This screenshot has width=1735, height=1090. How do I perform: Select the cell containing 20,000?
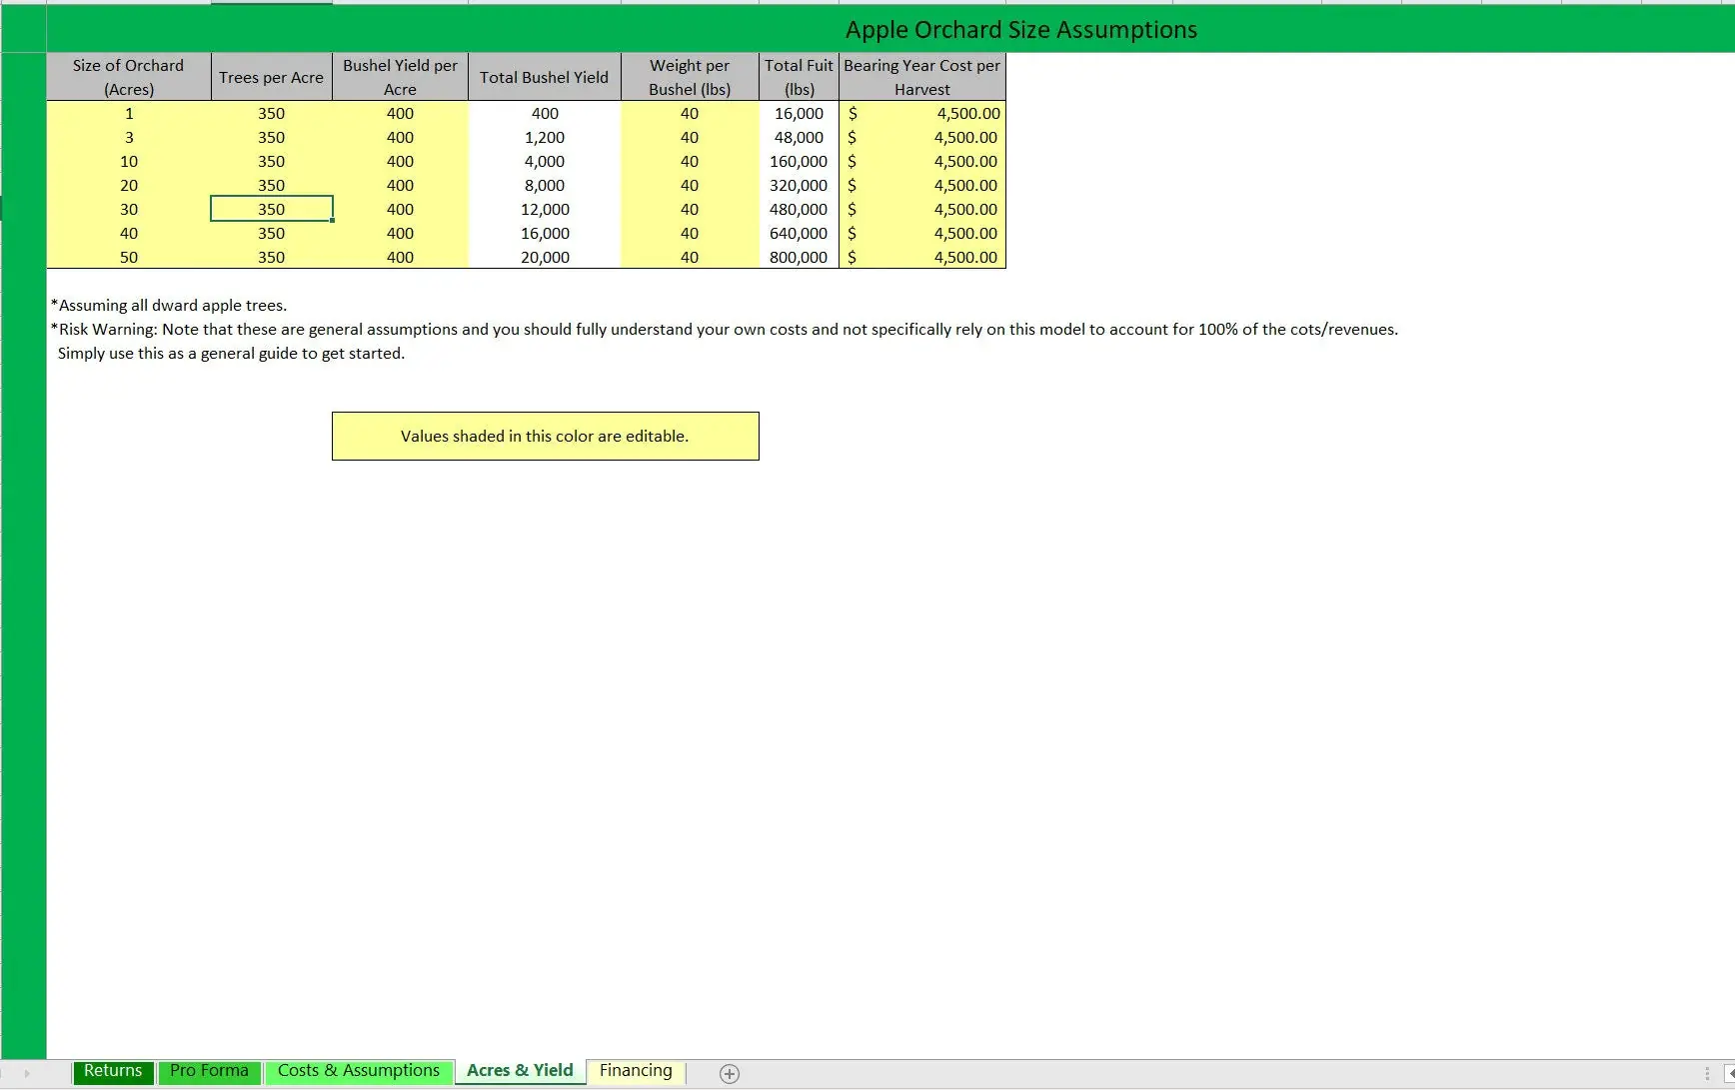[x=544, y=257]
